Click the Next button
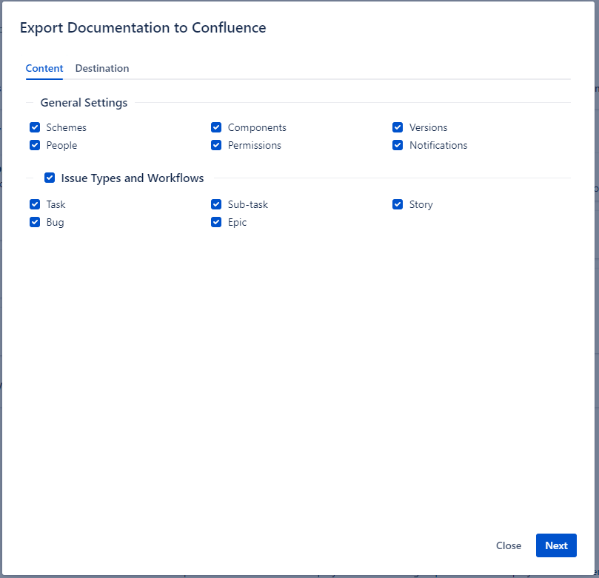This screenshot has width=599, height=578. [x=556, y=545]
